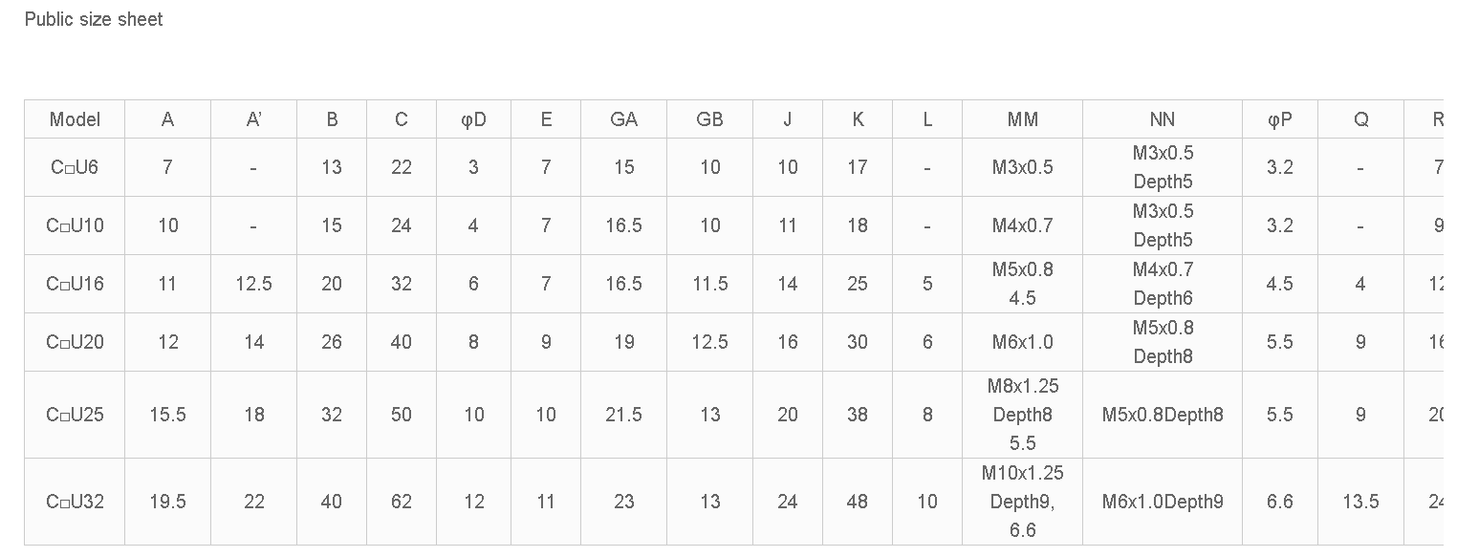
Task: Click the 21.5 value in GA column
Action: 623,415
